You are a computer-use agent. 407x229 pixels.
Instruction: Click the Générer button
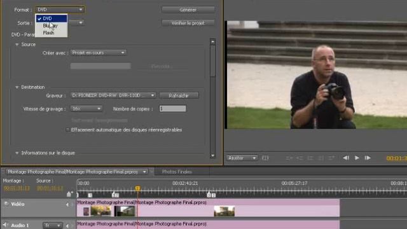coord(188,10)
